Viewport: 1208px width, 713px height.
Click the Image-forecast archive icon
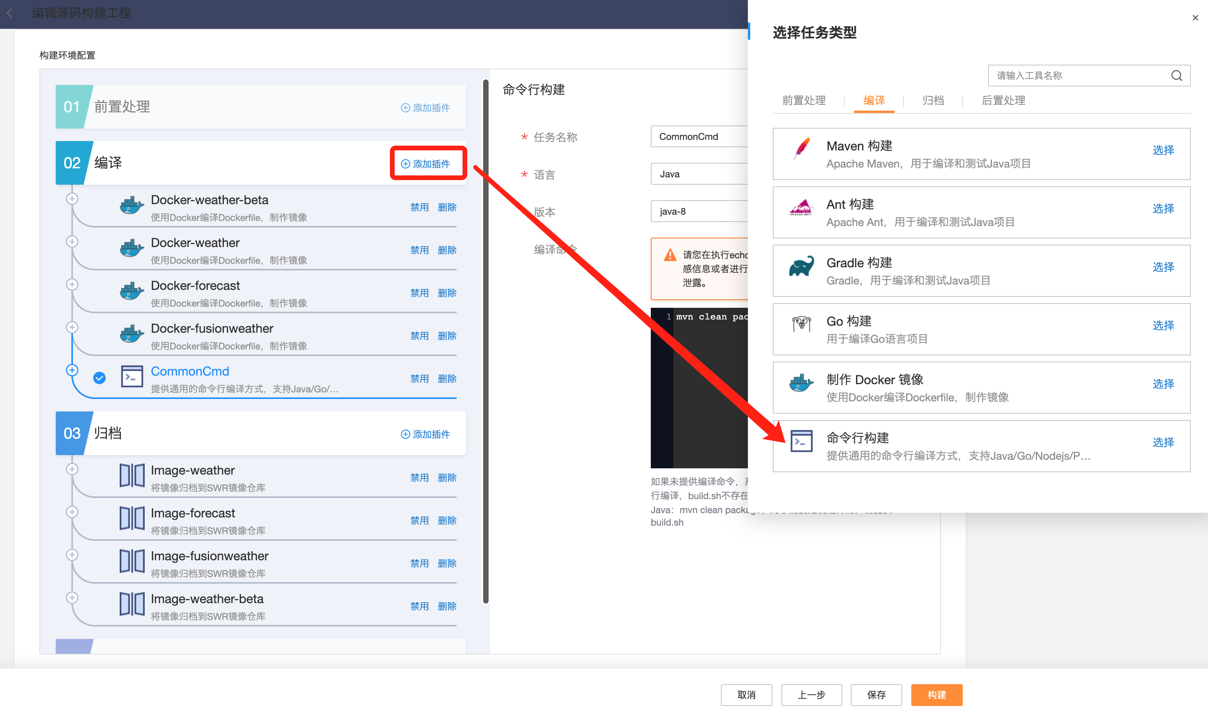pyautogui.click(x=132, y=519)
